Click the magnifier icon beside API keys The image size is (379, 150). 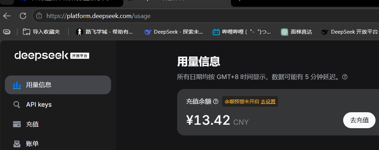[17, 105]
